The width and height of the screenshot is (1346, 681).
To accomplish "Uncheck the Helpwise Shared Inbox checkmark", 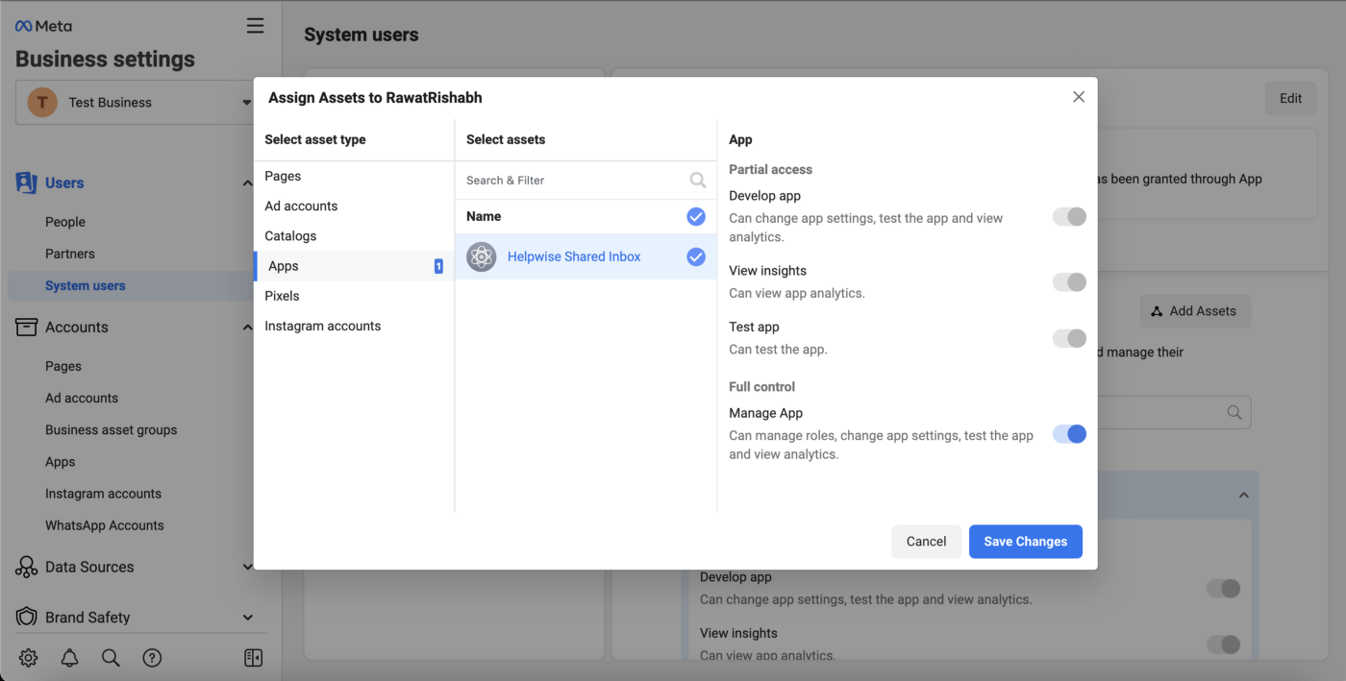I will point(696,256).
